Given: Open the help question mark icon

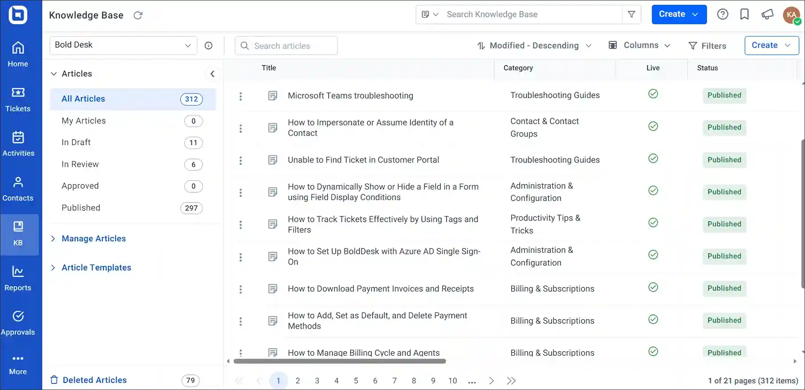Looking at the screenshot, I should point(723,15).
